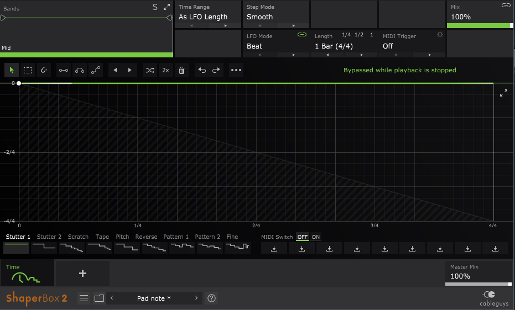This screenshot has width=515, height=310.
Task: Select the waveform node at zero
Action: click(x=19, y=83)
